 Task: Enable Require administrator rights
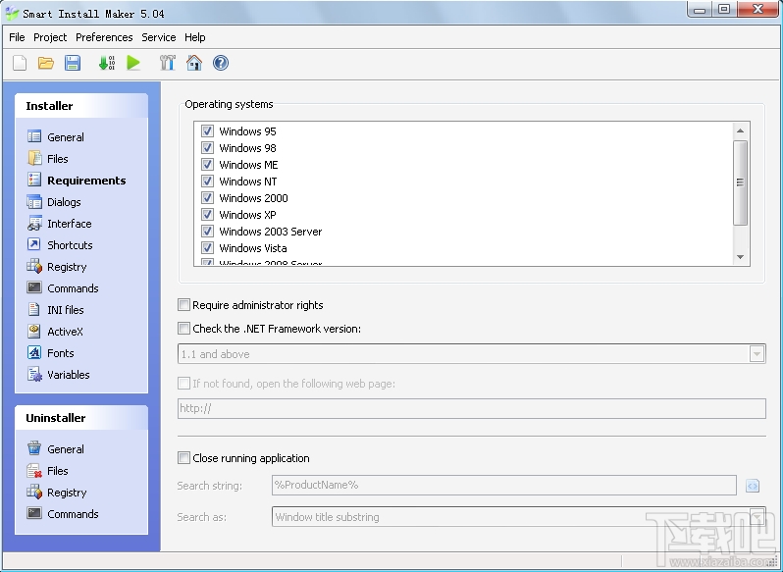pos(183,304)
